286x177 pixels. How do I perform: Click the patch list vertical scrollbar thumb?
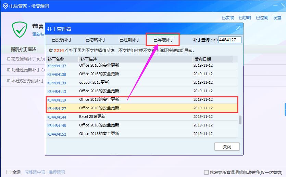point(240,120)
